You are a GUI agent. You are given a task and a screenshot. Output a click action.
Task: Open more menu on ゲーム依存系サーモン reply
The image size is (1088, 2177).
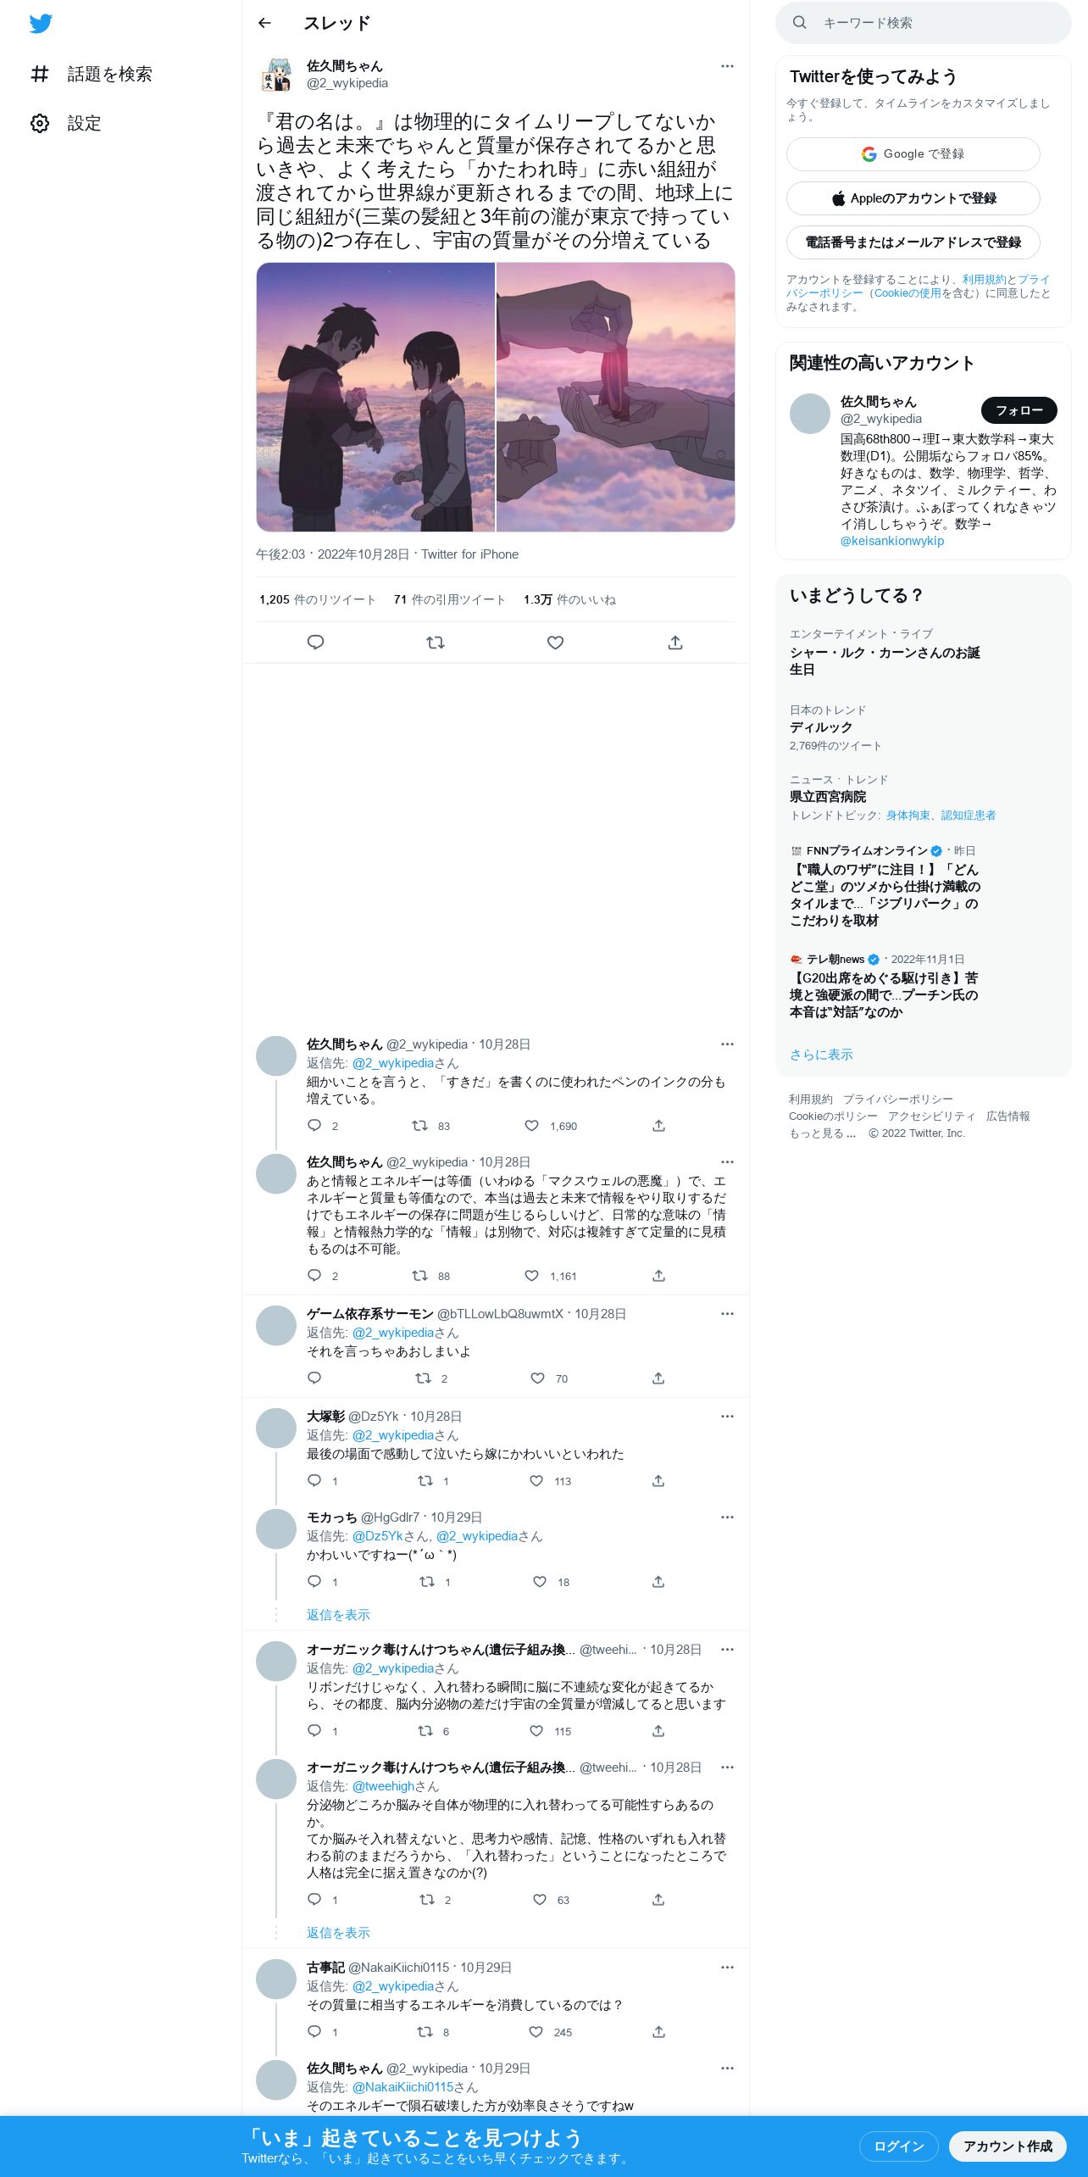[727, 1314]
